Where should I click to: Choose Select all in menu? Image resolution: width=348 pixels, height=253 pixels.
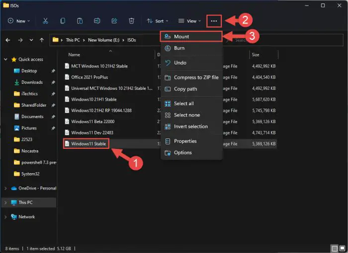(191, 104)
